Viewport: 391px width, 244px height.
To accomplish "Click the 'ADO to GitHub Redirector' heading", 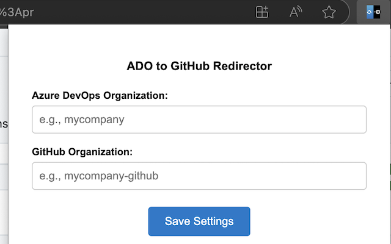I will tap(199, 65).
